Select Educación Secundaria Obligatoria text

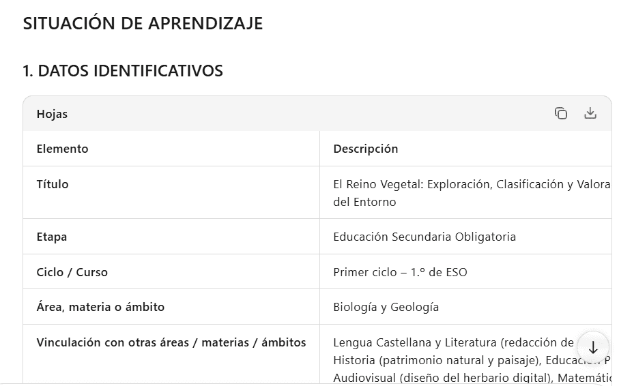[424, 237]
